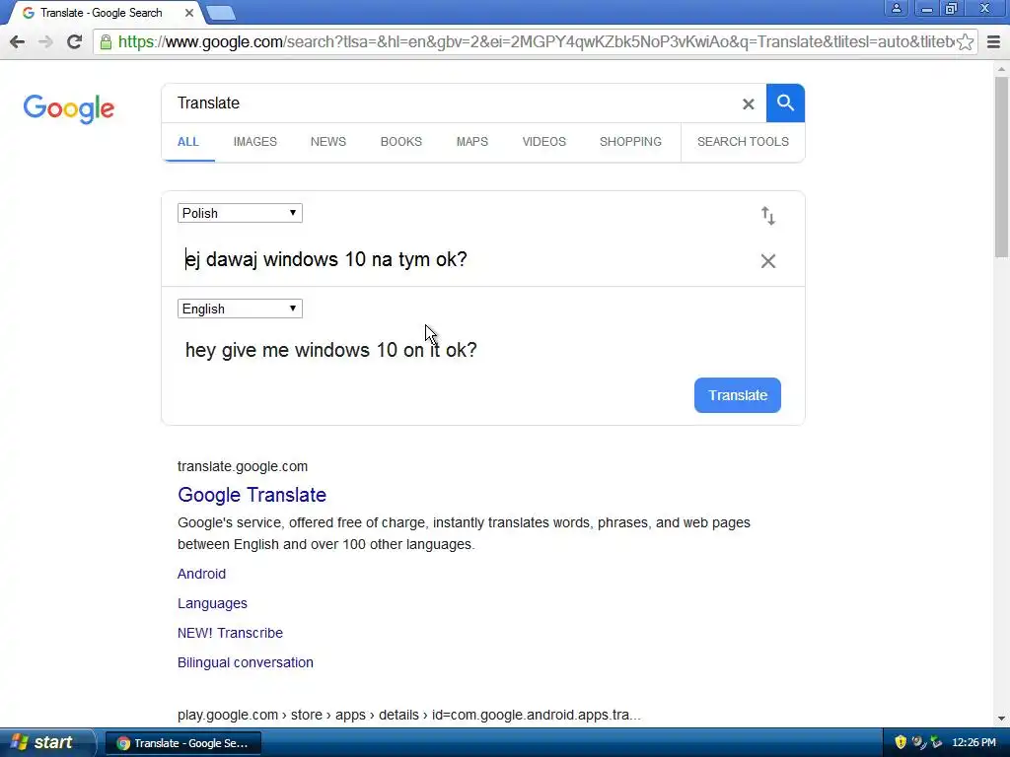Switch to the VIDEOS tab

(x=544, y=142)
